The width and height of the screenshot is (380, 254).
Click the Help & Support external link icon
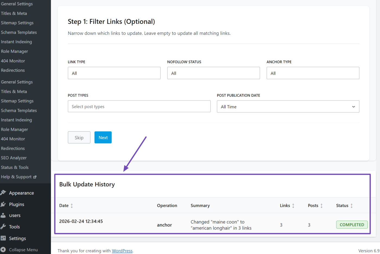point(35,177)
